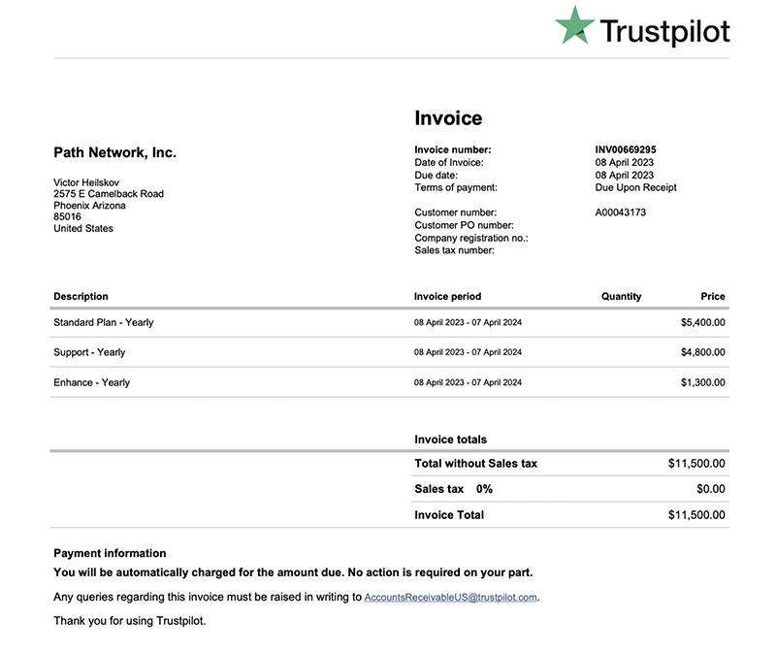The height and width of the screenshot is (652, 776).
Task: Click the Price column header
Action: click(713, 296)
